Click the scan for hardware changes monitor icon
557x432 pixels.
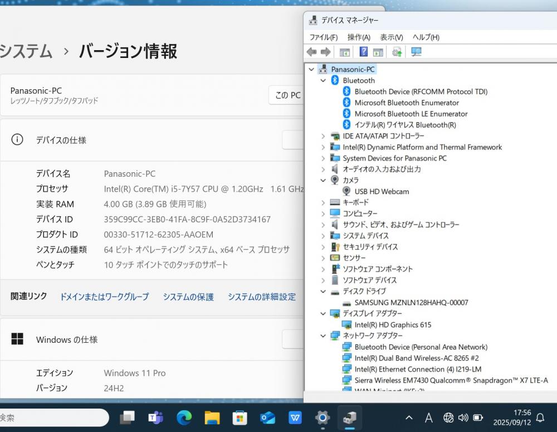click(416, 52)
